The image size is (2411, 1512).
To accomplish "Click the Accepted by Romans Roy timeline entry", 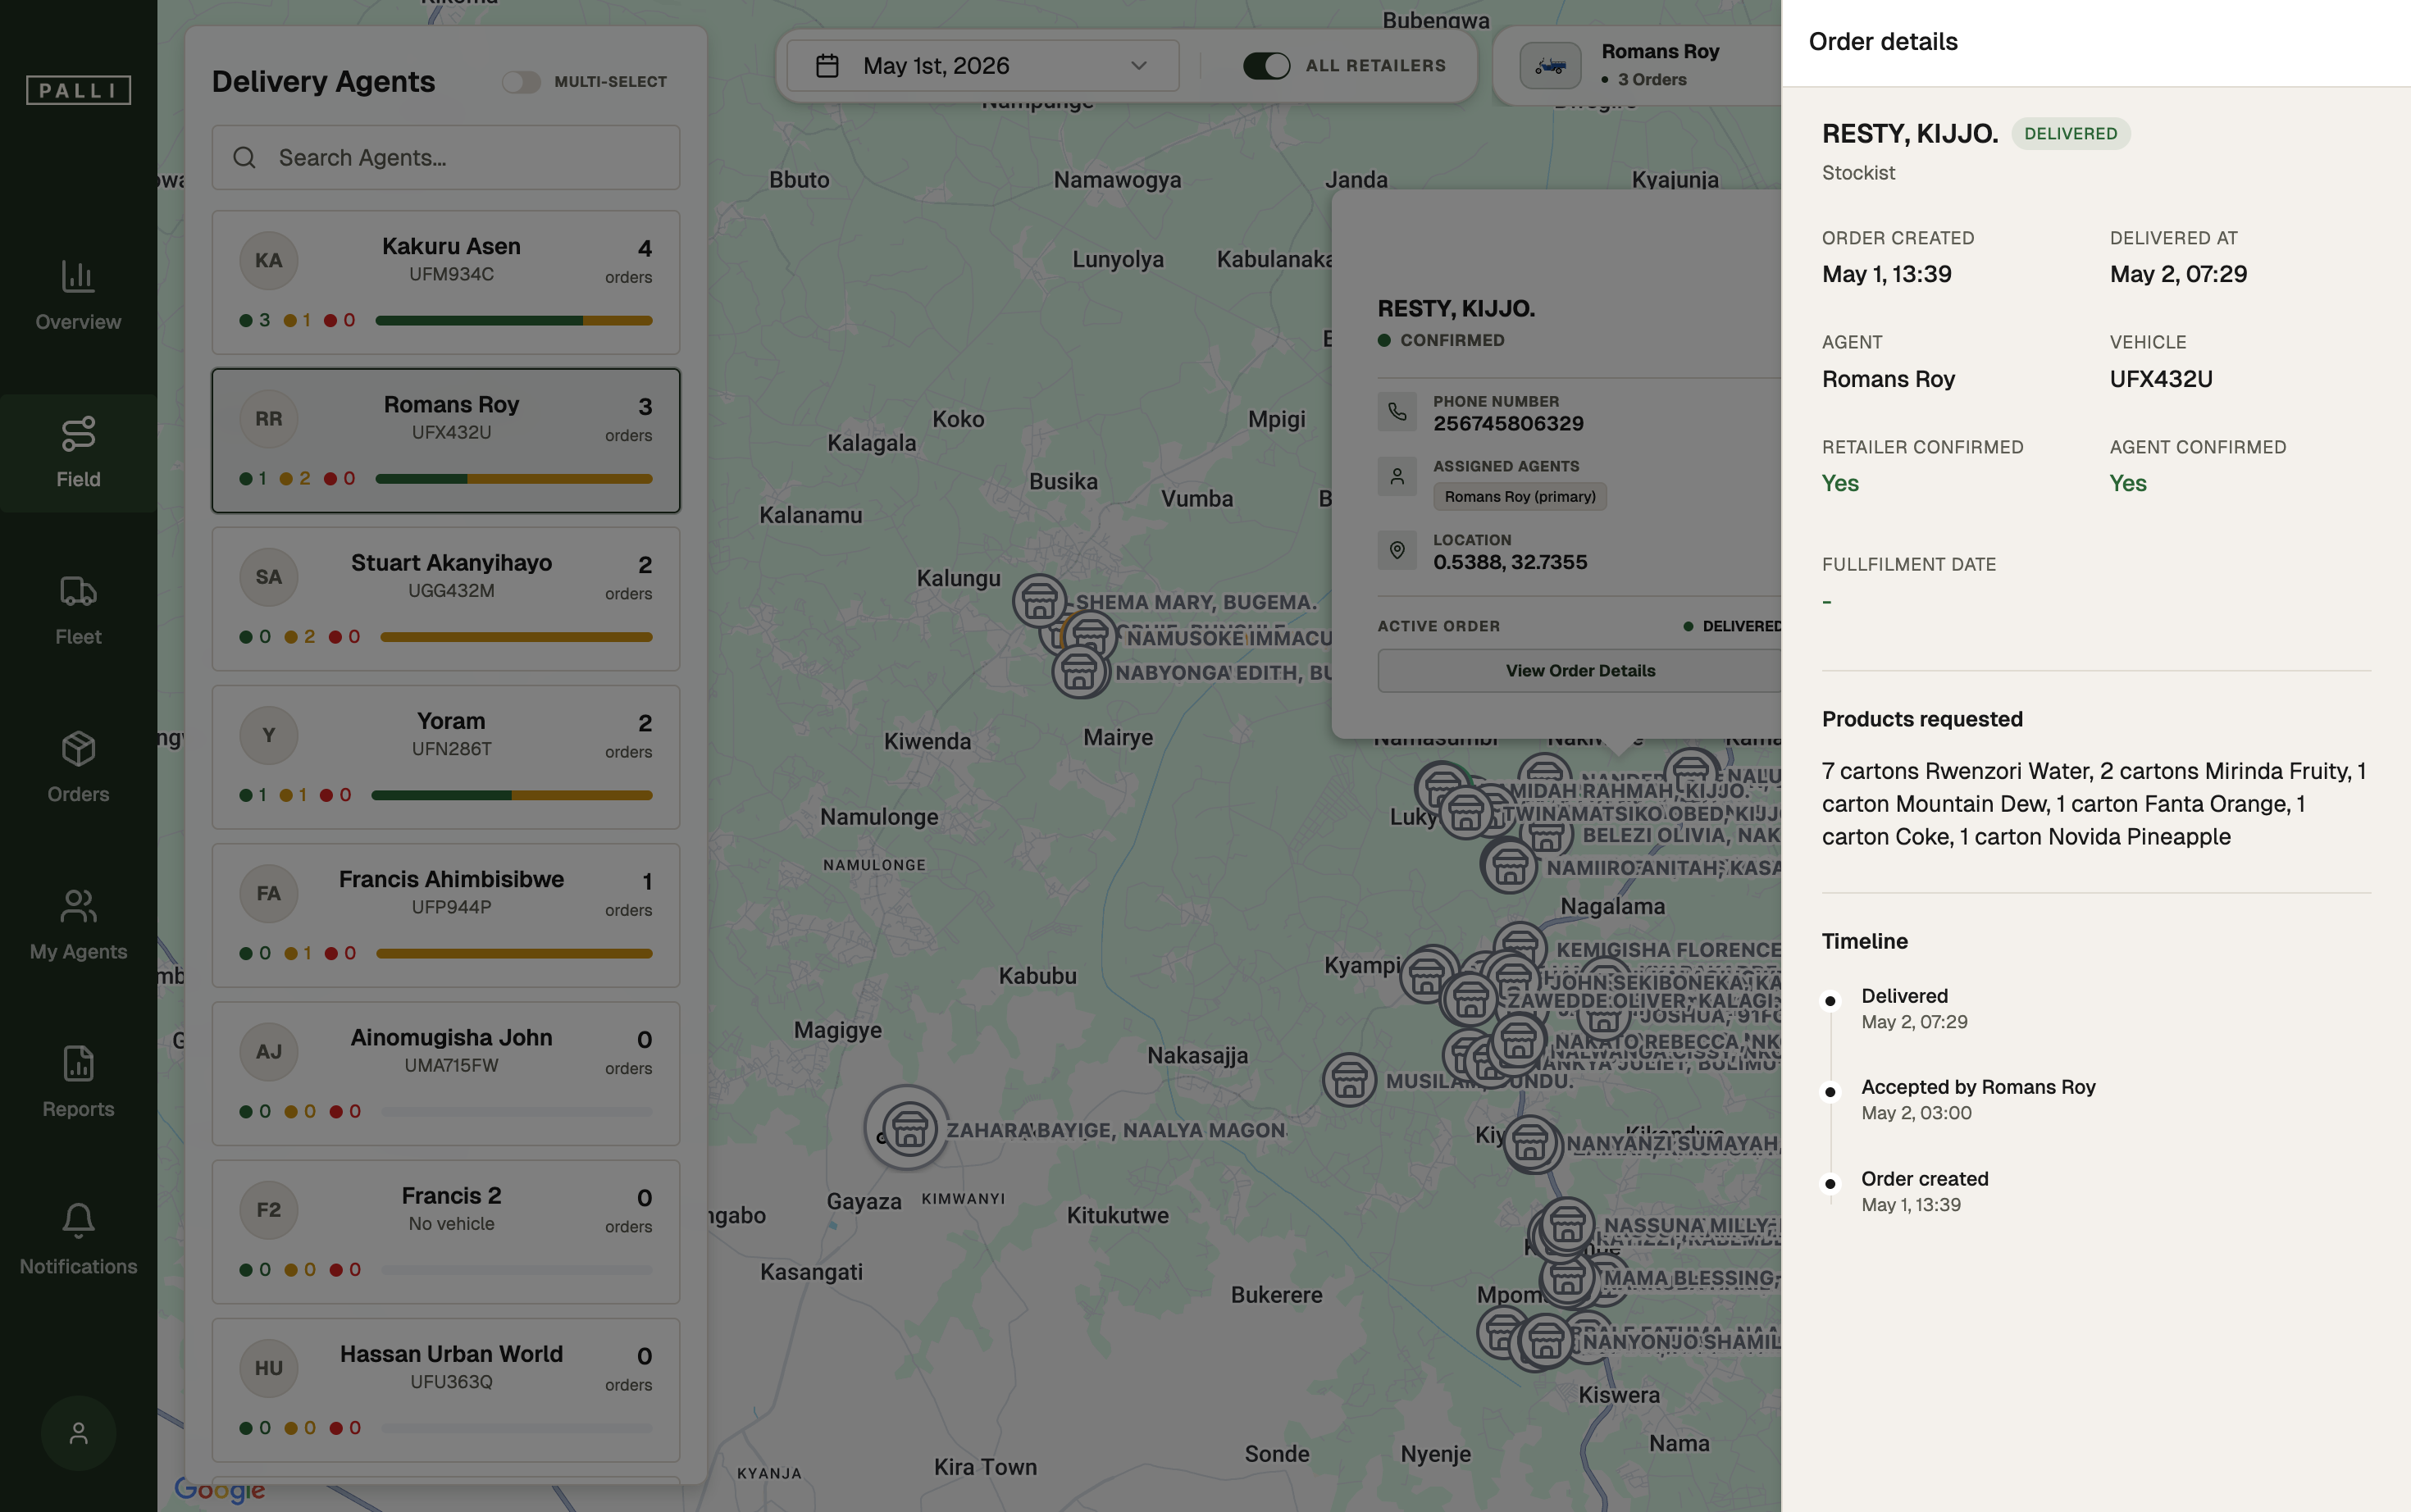I will (1978, 1100).
